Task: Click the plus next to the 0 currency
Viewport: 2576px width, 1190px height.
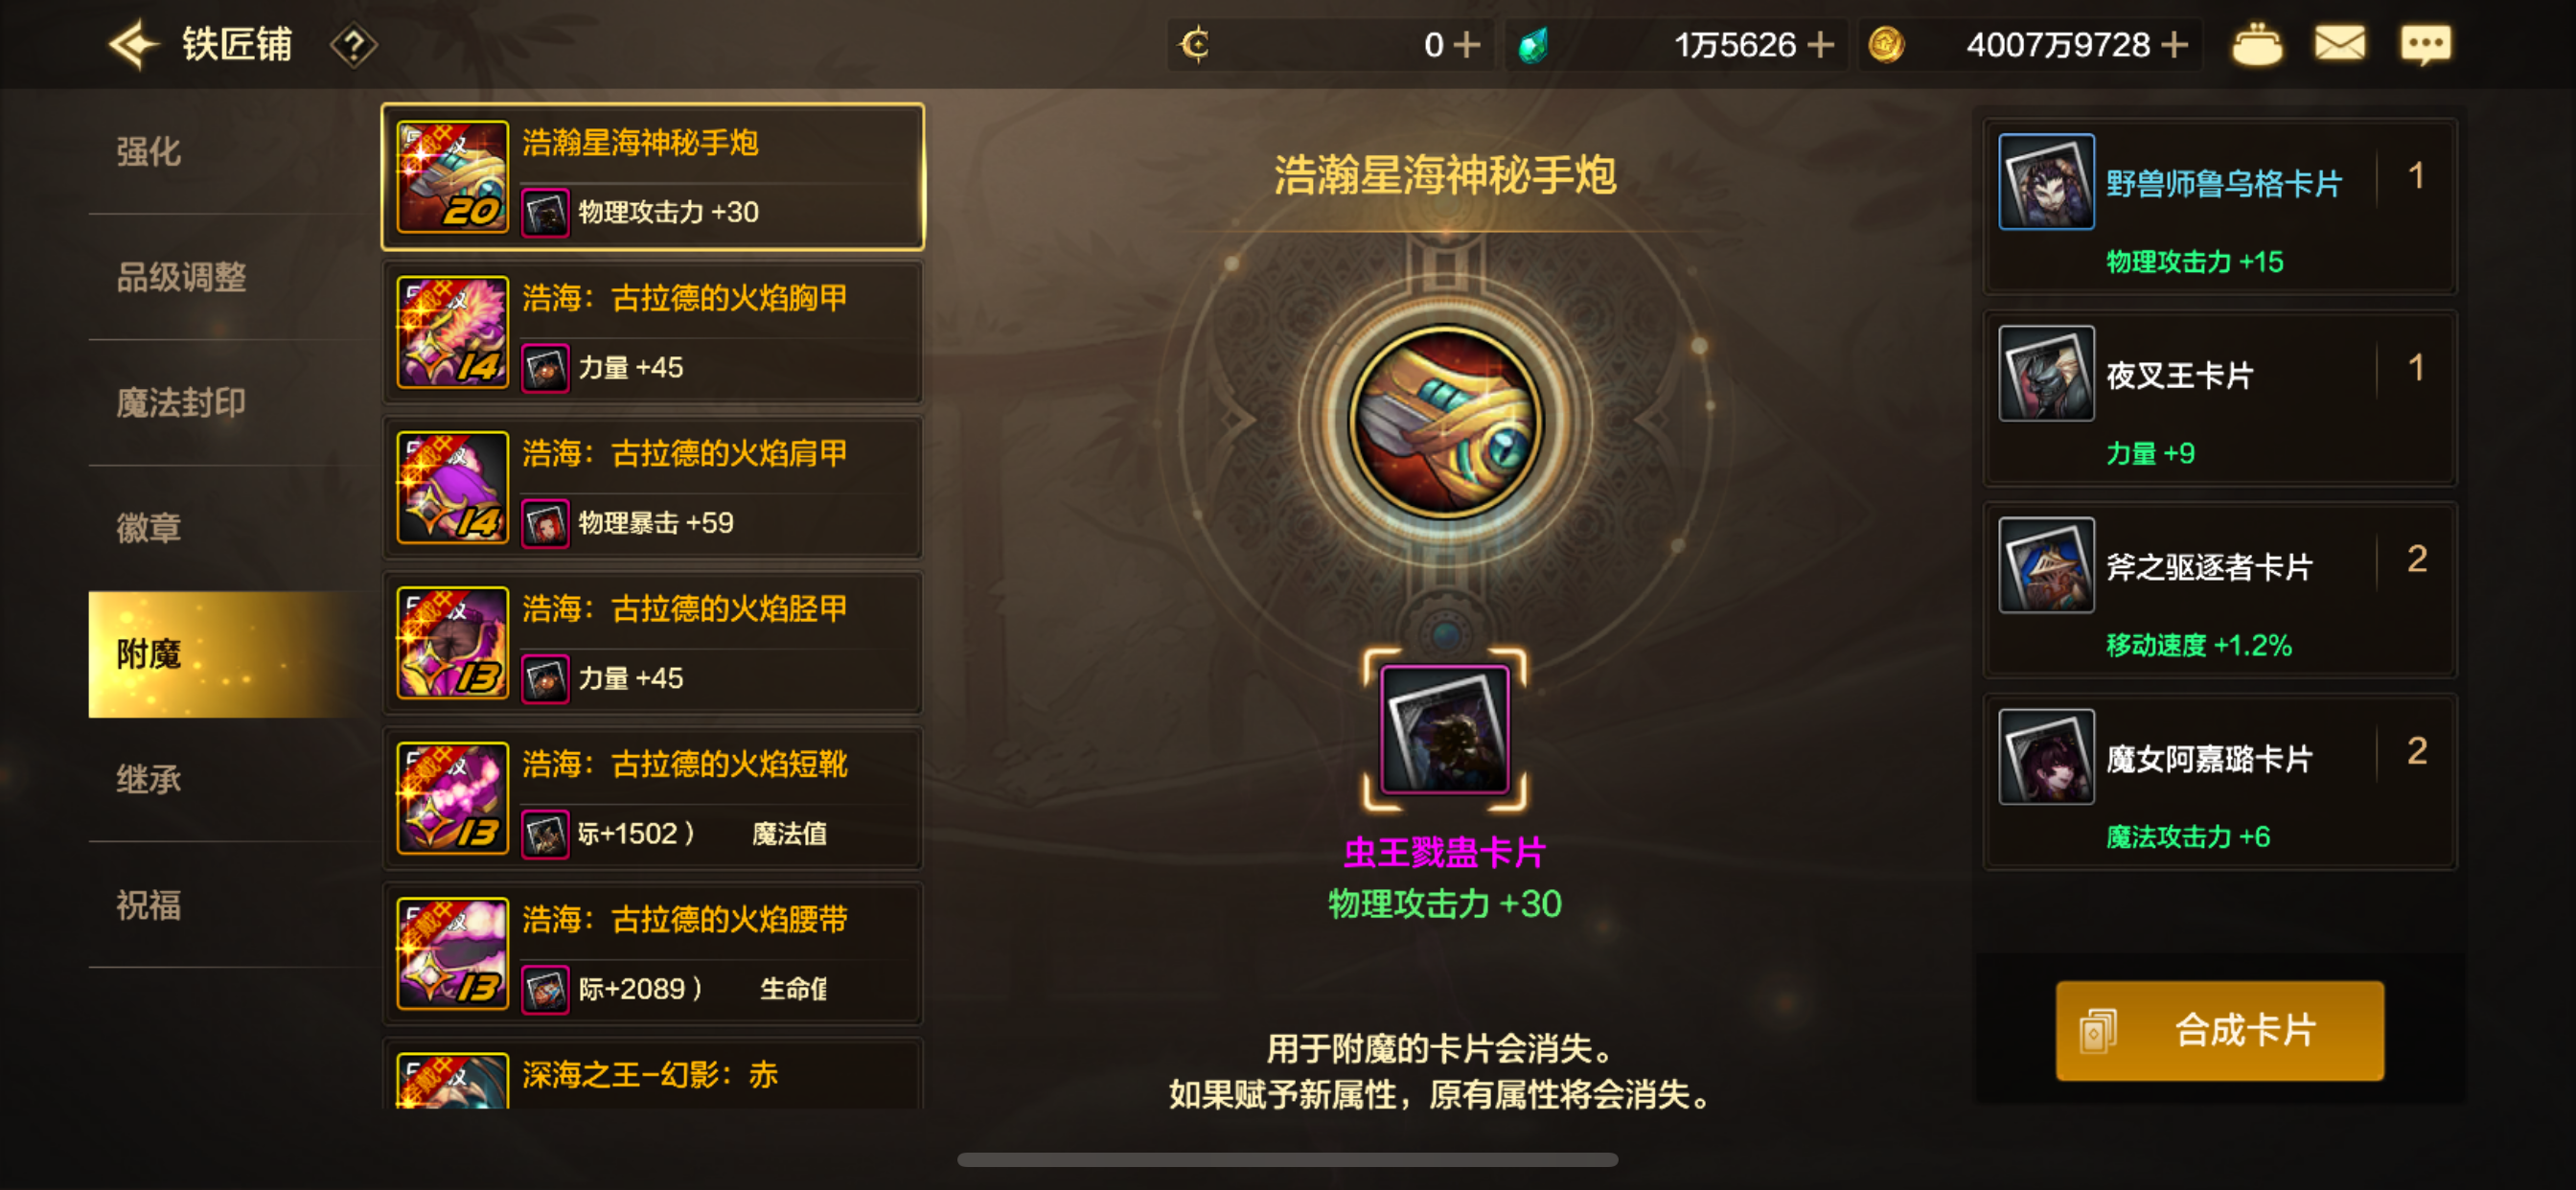Action: point(1467,45)
